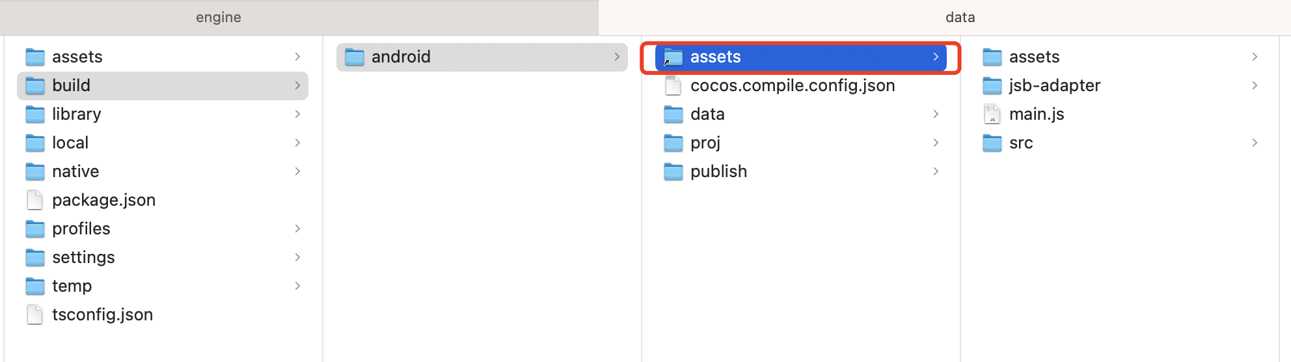
Task: Expand the publish folder chevron
Action: (x=936, y=172)
